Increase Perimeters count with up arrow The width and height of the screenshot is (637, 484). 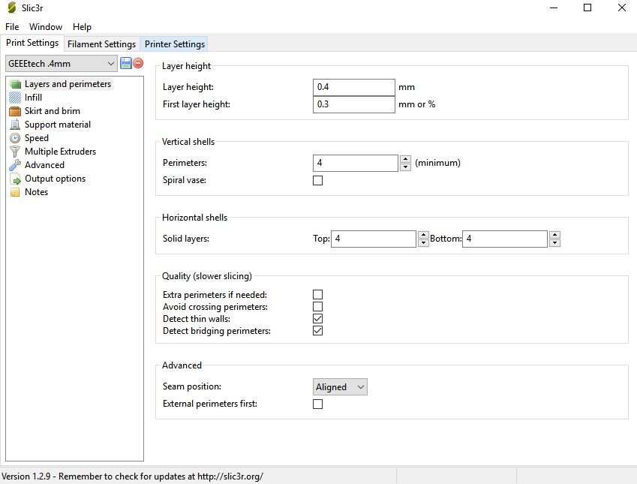pos(405,159)
